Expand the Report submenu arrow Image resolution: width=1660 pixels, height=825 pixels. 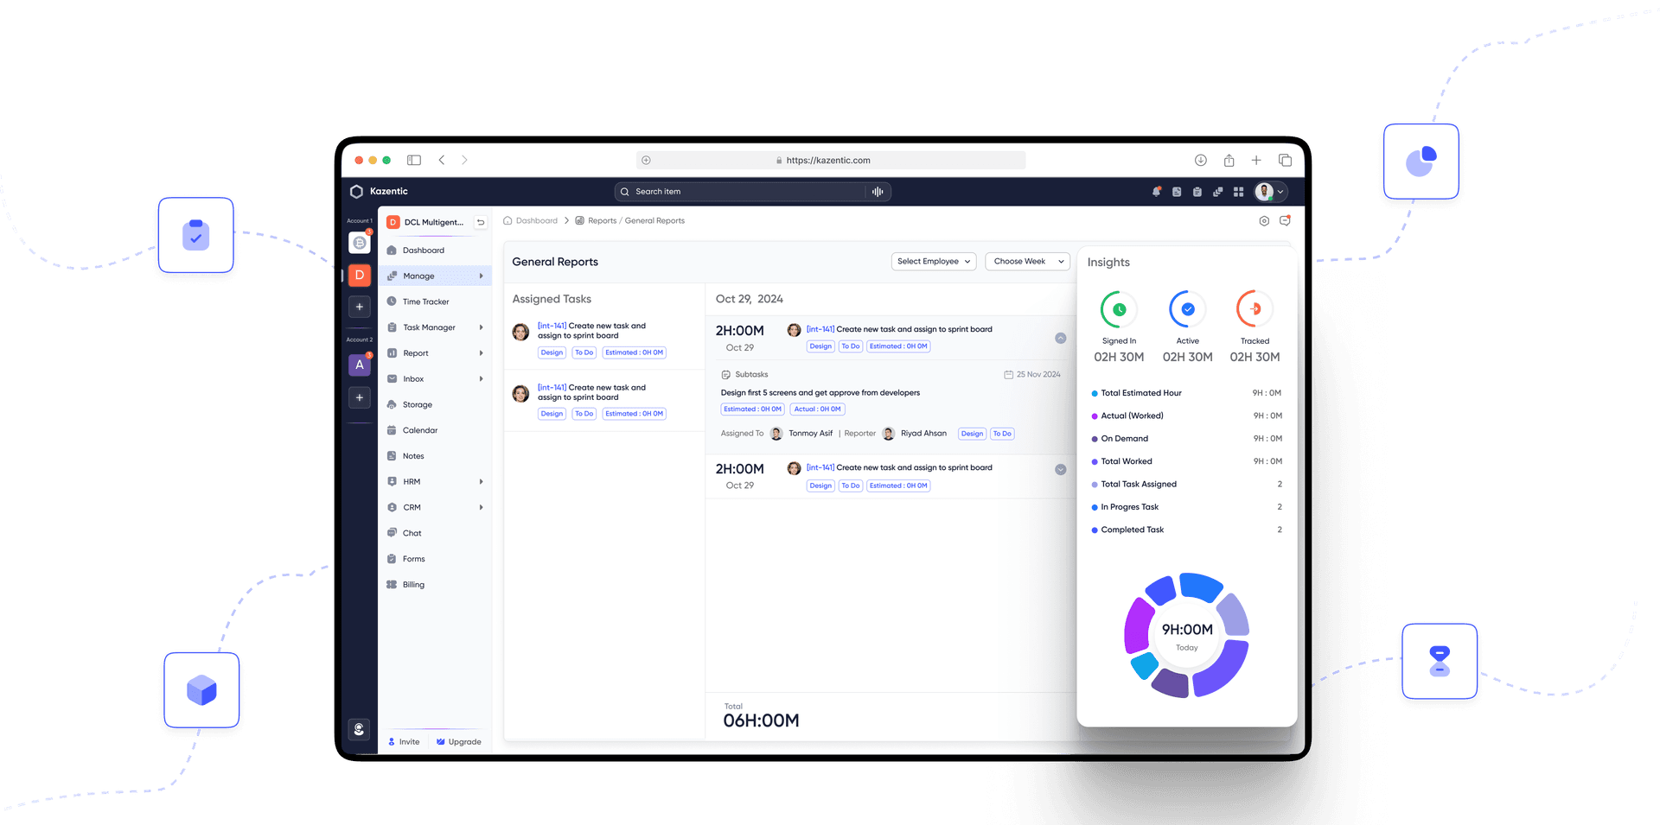(x=482, y=353)
